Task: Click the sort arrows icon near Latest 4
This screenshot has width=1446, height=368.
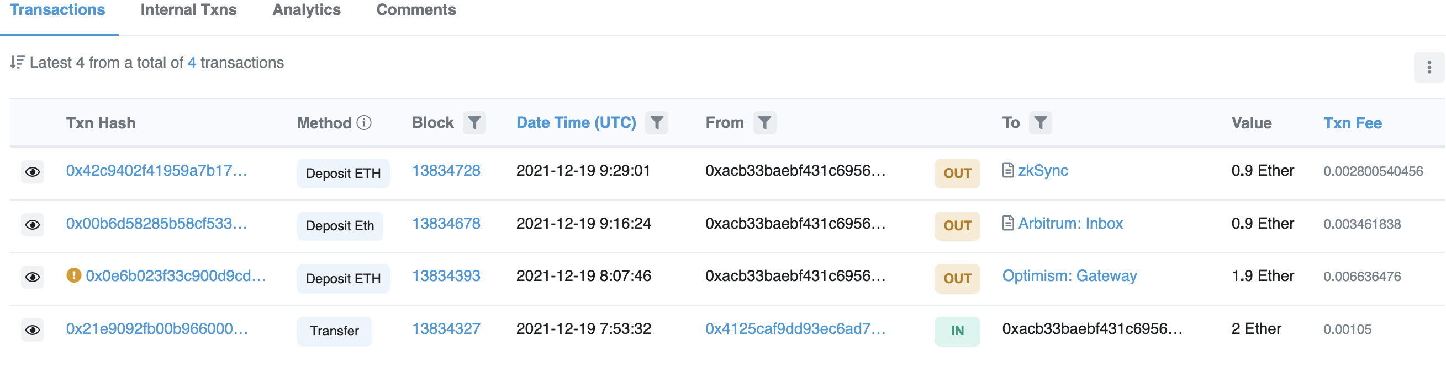Action: [18, 62]
